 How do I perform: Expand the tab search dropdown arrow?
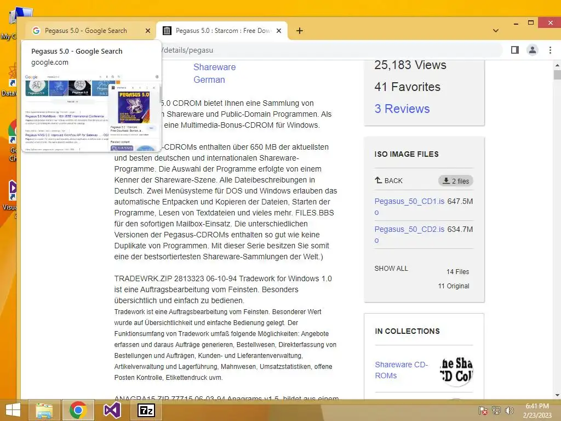pyautogui.click(x=495, y=31)
